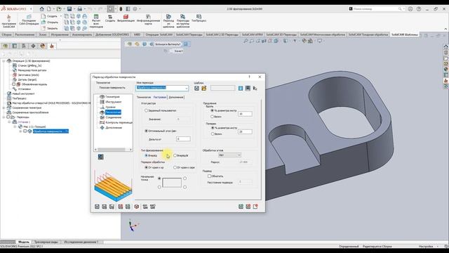Click the Закрыть button in ribbon
This screenshot has height=253, width=449.
[50, 28]
